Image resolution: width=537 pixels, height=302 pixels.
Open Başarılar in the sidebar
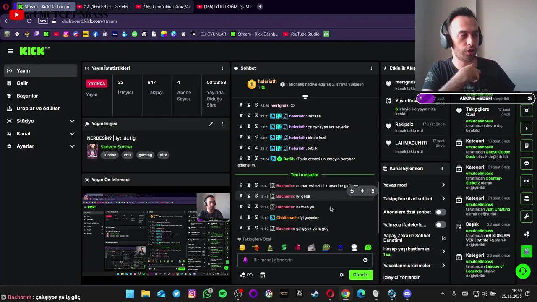(x=41, y=96)
